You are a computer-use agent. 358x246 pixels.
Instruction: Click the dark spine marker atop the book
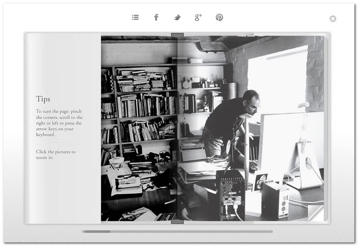coord(178,35)
